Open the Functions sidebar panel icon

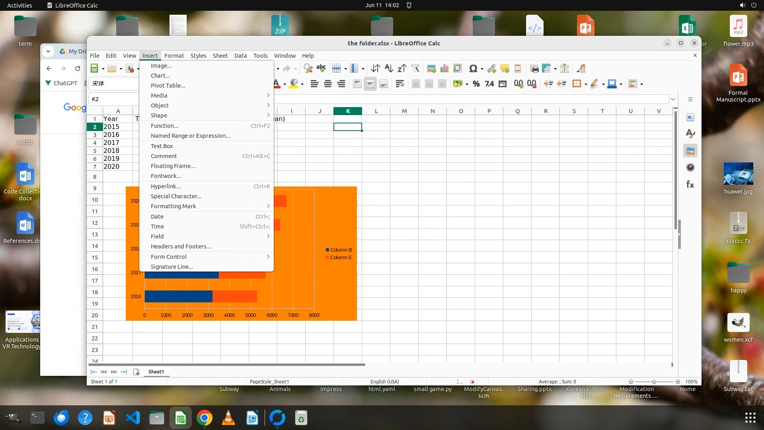(690, 184)
